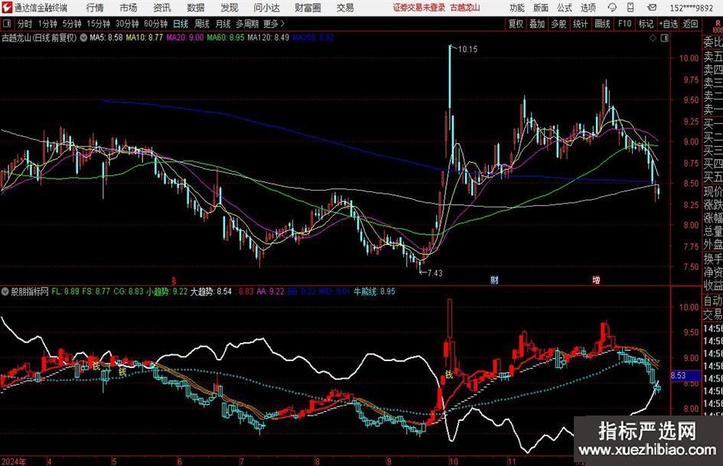Click the first 钱 signal on indicator chart

point(96,366)
